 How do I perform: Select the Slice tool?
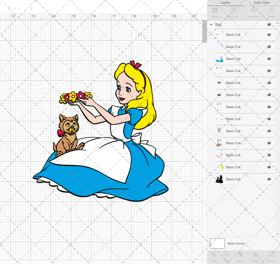coord(213,254)
